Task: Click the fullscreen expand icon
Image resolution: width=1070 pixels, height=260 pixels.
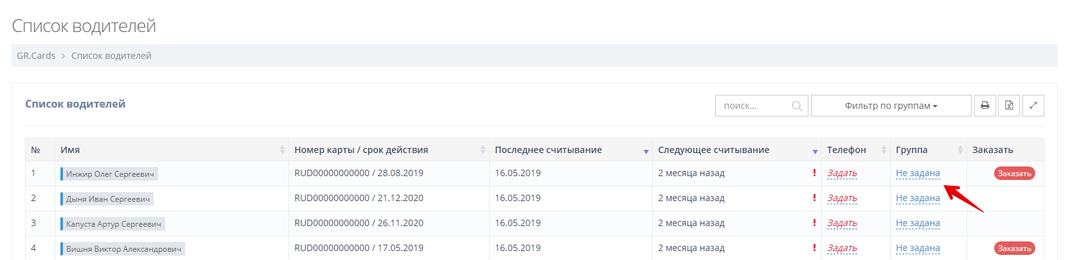Action: point(1033,106)
